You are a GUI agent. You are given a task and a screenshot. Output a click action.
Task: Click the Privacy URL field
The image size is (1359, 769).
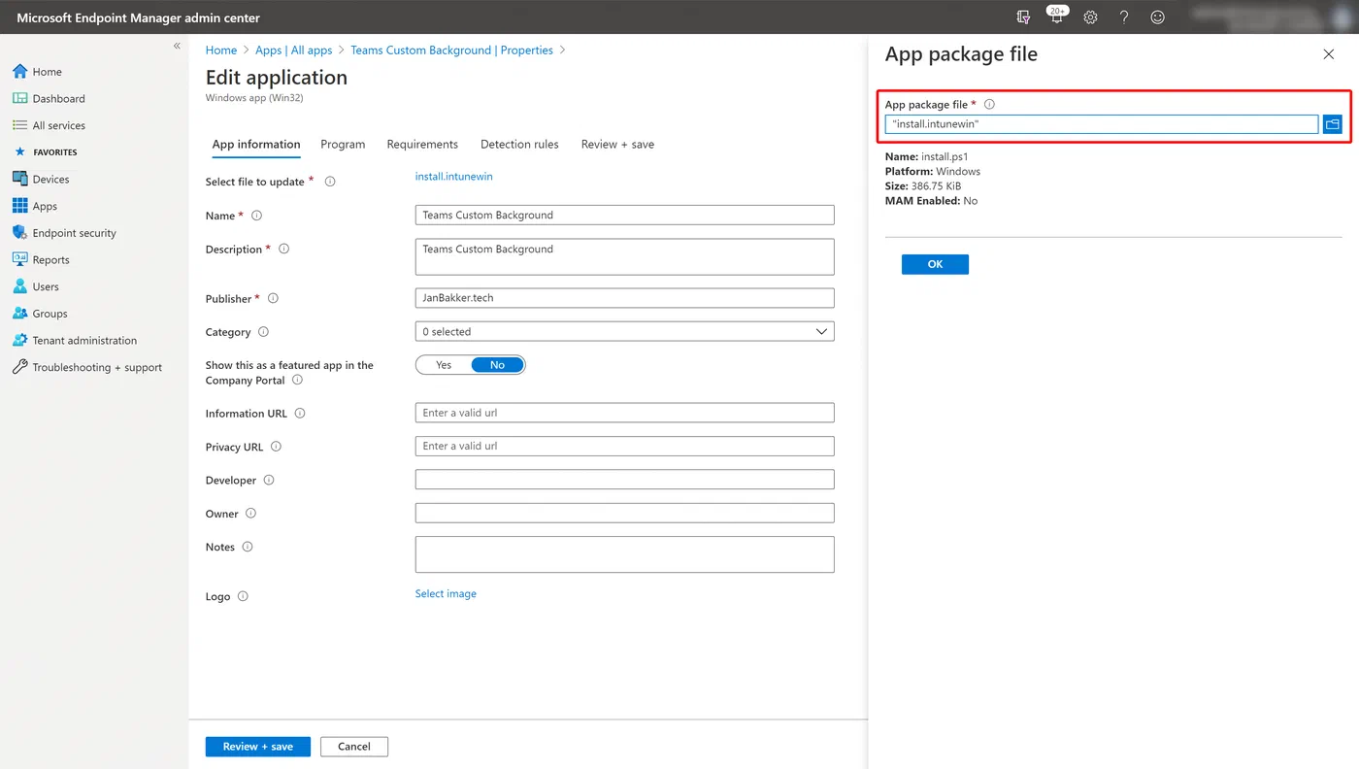coord(624,446)
